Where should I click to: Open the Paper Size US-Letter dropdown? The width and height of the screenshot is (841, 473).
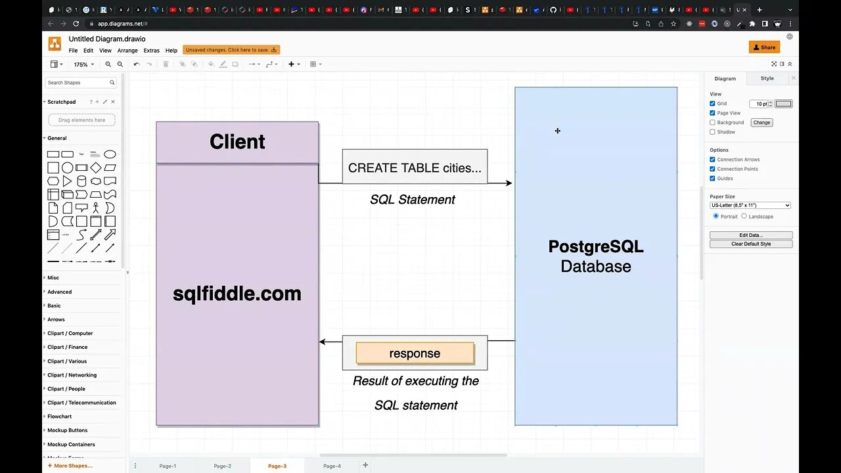tap(750, 206)
